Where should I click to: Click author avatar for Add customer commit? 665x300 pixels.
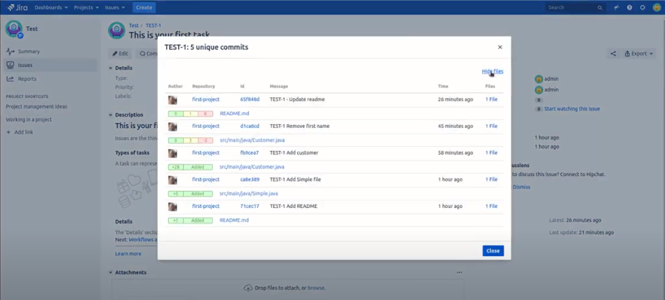[x=173, y=154]
